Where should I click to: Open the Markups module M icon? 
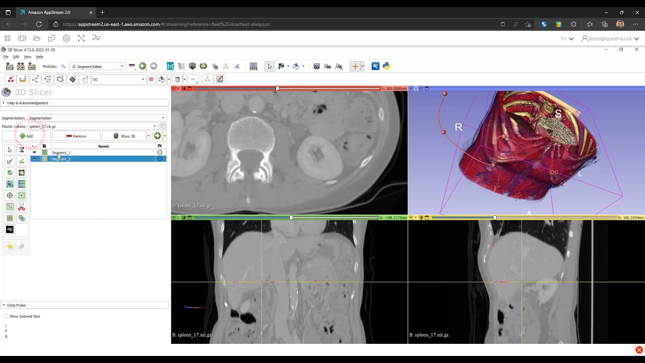coord(170,66)
